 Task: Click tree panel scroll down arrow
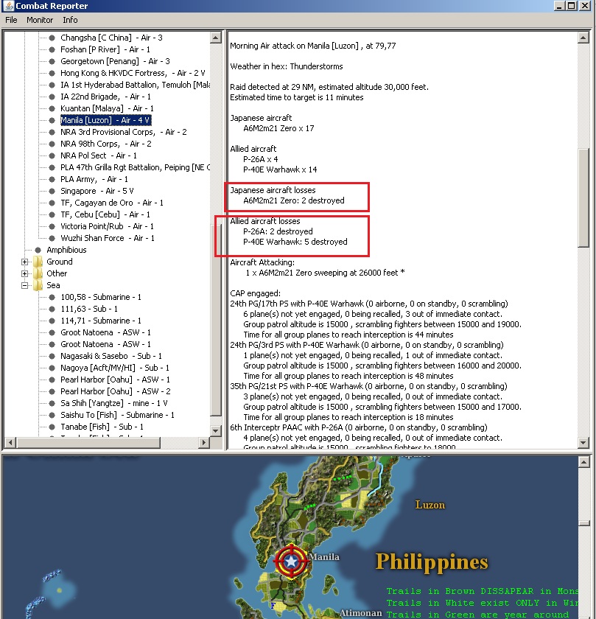tap(216, 430)
